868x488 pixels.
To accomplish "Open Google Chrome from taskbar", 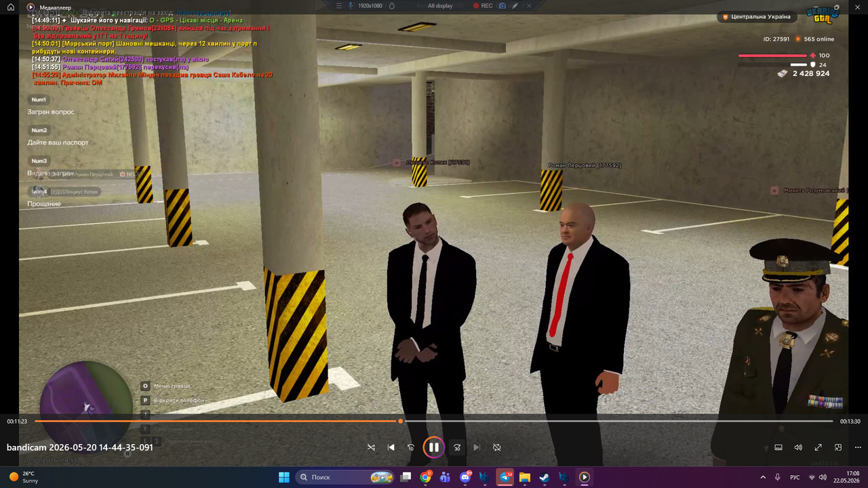I will (x=425, y=477).
